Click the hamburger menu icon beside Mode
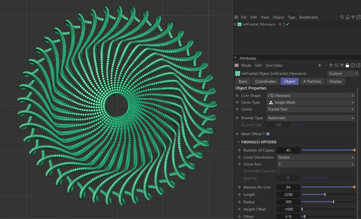The image size is (361, 219). 236,65
